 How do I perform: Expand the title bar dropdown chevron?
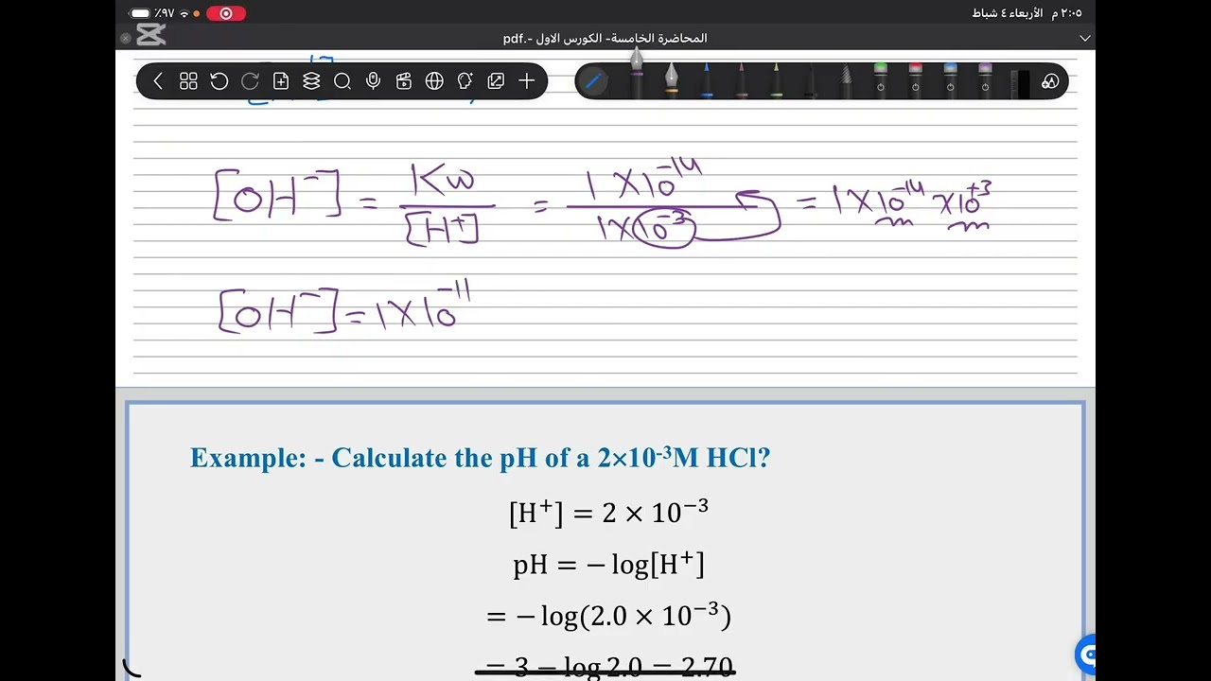tap(1085, 38)
